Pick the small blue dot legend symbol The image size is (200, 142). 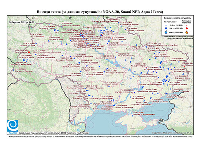point(166,25)
